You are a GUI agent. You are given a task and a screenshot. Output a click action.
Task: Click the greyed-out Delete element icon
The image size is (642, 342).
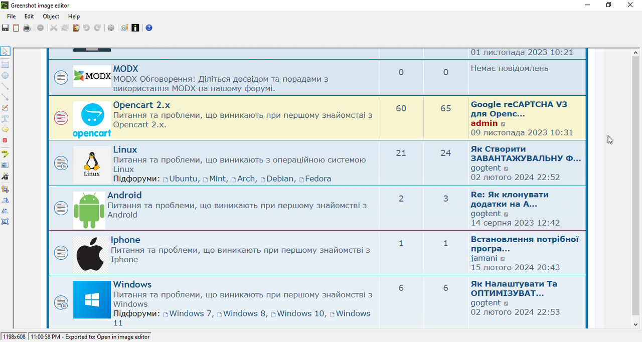point(41,28)
